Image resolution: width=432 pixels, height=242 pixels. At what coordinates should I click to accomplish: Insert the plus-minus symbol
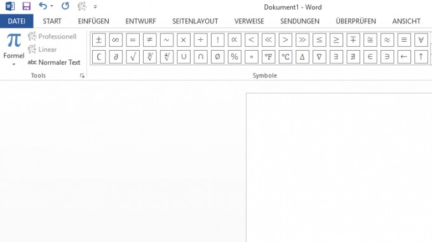(98, 40)
